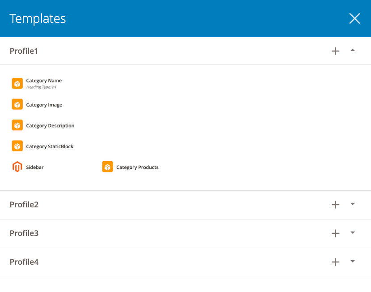Viewport: 371px width, 292px height.
Task: Expand the Profile4 section arrow
Action: 353,261
